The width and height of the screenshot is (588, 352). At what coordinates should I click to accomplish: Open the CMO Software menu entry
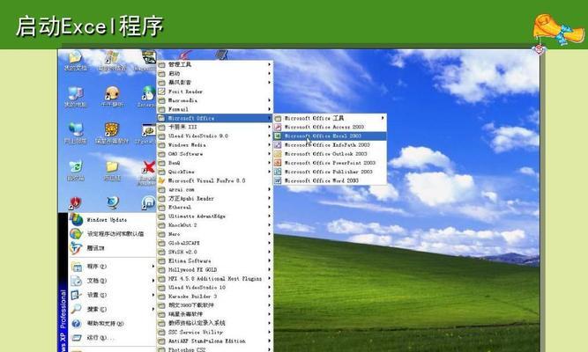click(215, 154)
